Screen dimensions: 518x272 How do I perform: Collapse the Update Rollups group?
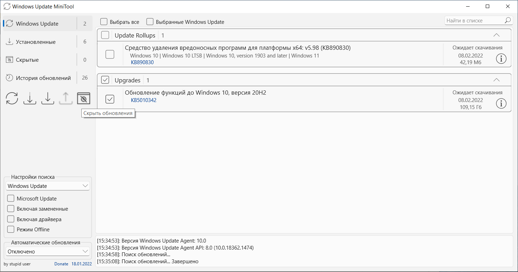pos(496,35)
